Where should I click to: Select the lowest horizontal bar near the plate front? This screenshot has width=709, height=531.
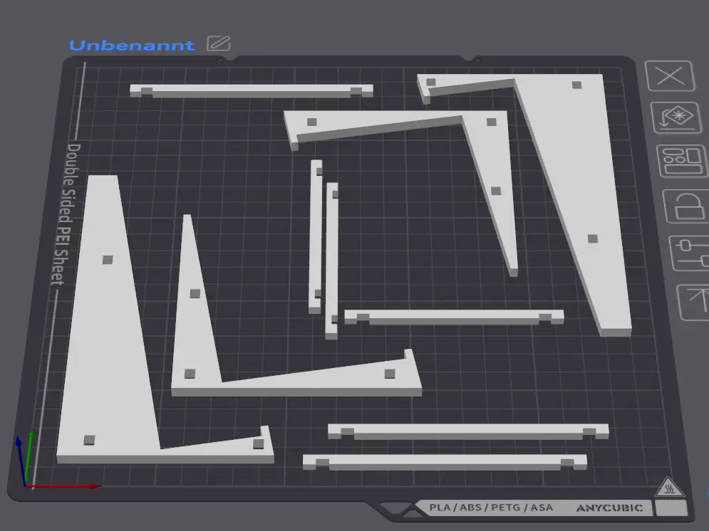(x=445, y=463)
